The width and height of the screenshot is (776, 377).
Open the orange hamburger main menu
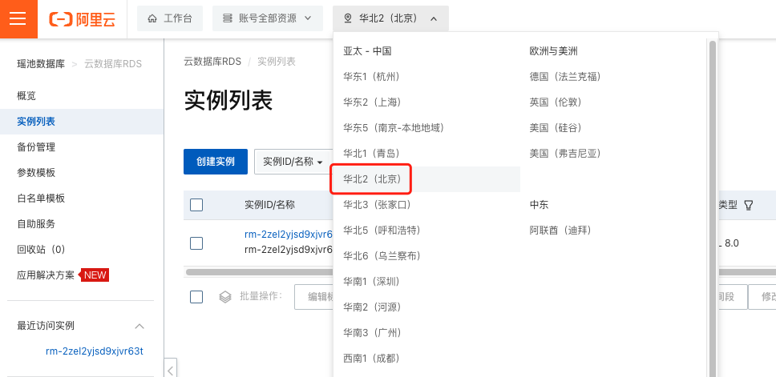[x=18, y=18]
